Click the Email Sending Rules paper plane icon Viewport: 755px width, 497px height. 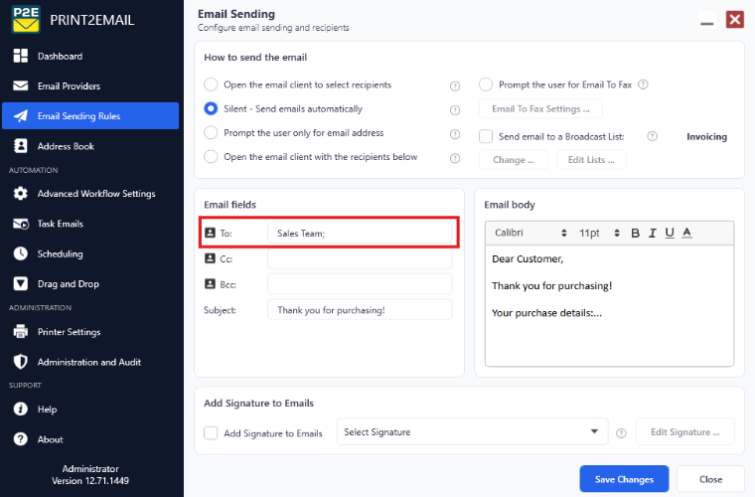click(20, 115)
